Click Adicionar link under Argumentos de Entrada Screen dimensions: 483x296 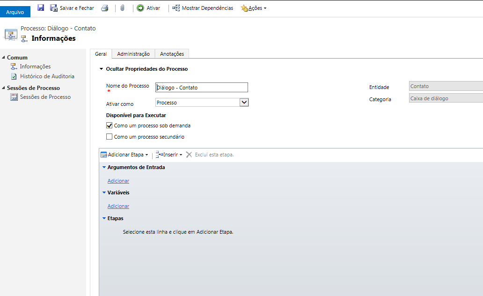pos(118,181)
